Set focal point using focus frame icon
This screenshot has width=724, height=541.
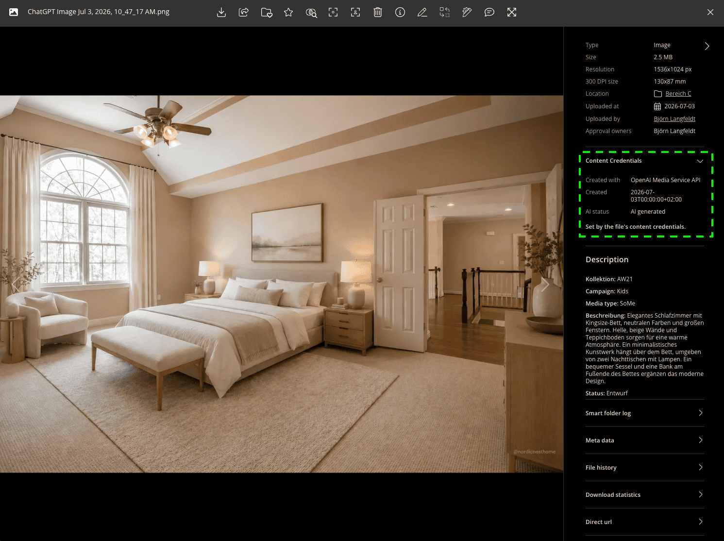pos(333,12)
